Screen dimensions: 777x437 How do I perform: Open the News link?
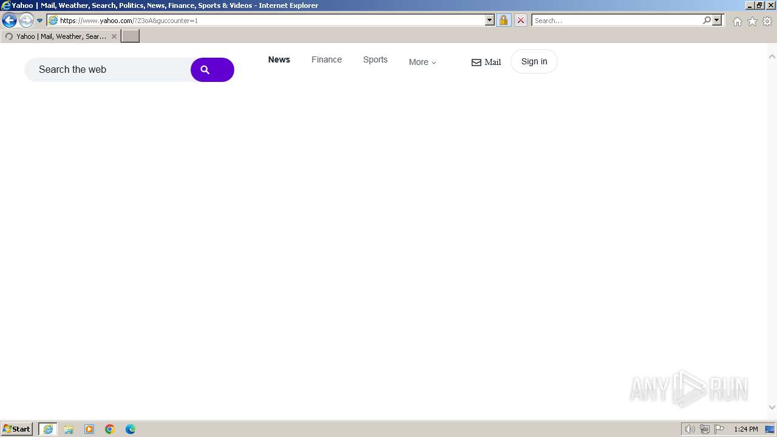pyautogui.click(x=279, y=59)
